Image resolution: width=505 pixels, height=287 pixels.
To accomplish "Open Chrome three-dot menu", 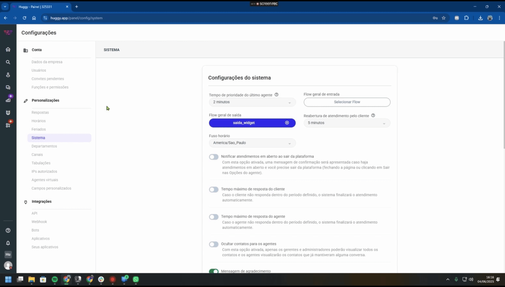I will click(499, 18).
